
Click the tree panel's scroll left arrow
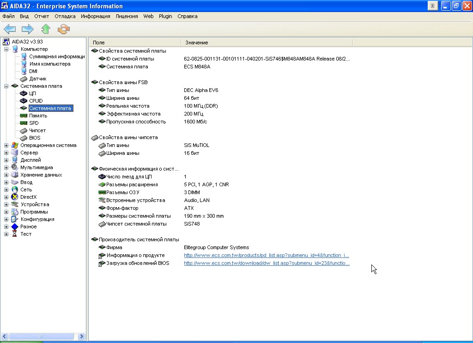tap(5, 337)
